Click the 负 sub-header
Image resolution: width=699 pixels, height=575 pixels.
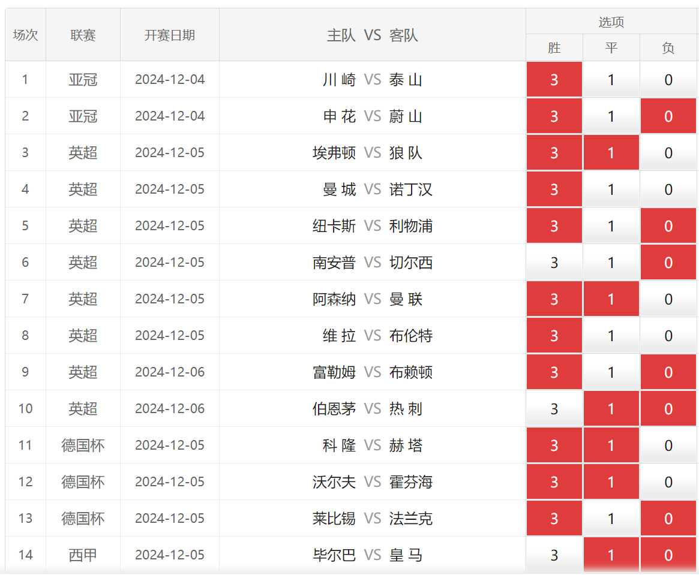click(668, 47)
